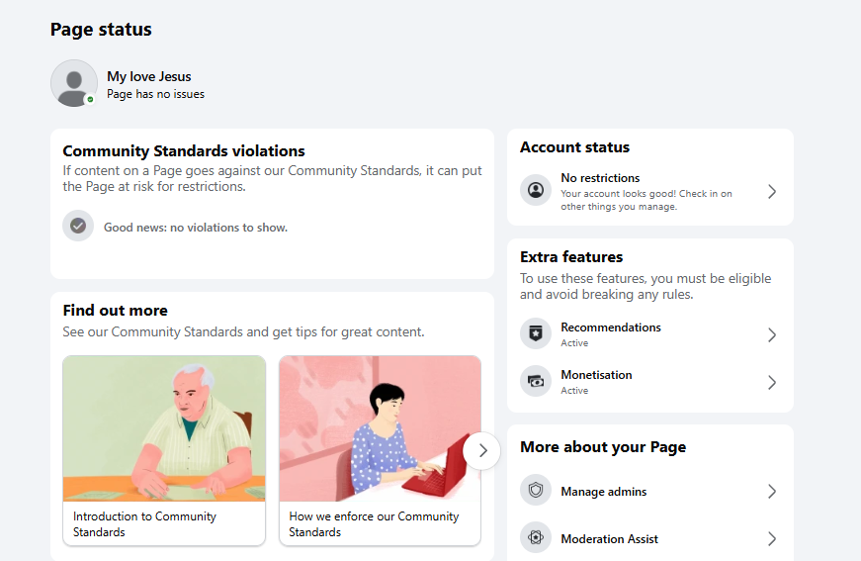Open Introduction to Community Standards card image

click(164, 428)
